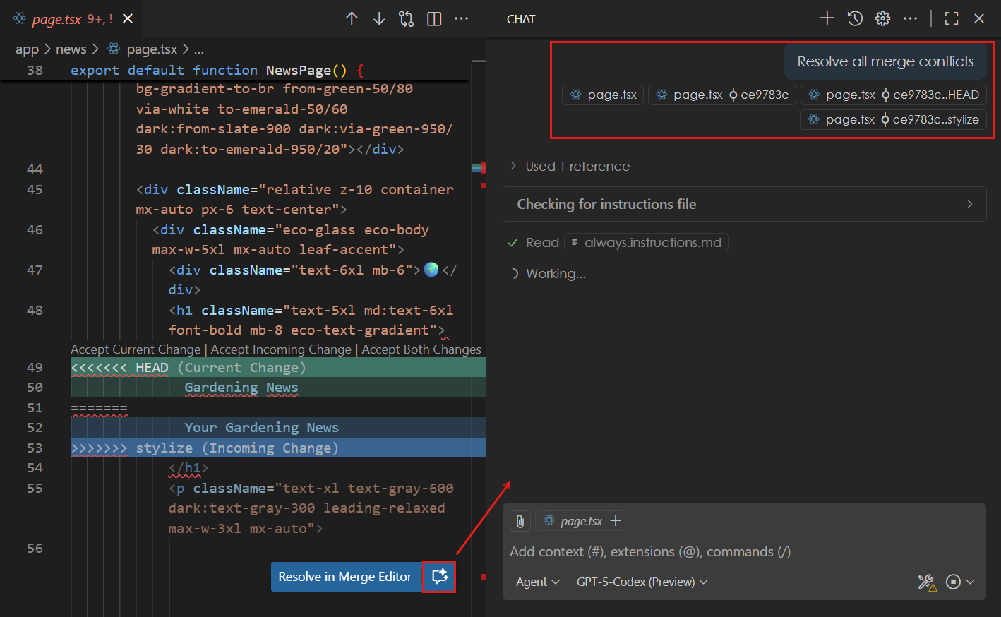Open the split editor icon in the toolbar
The width and height of the screenshot is (1001, 617).
pyautogui.click(x=433, y=18)
